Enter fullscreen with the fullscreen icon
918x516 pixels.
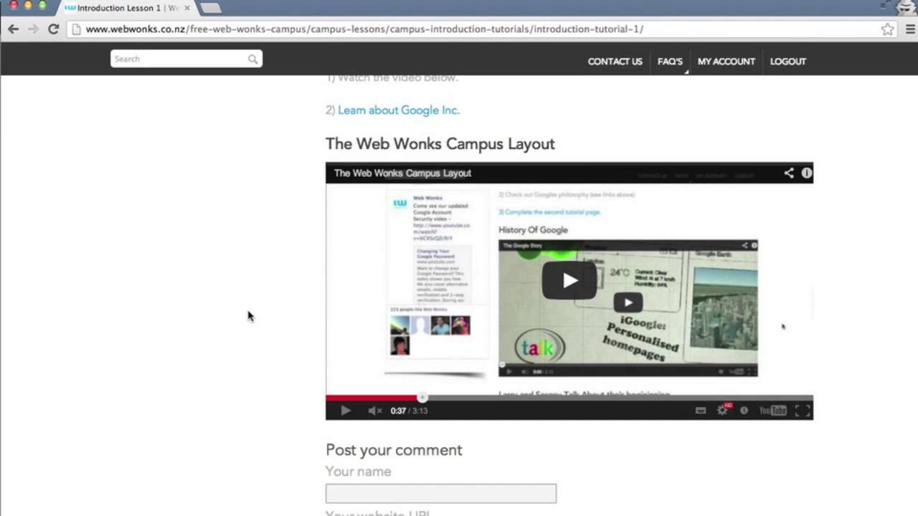click(x=803, y=411)
